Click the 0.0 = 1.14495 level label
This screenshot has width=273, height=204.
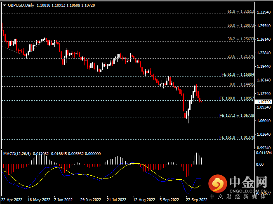coord(242,84)
